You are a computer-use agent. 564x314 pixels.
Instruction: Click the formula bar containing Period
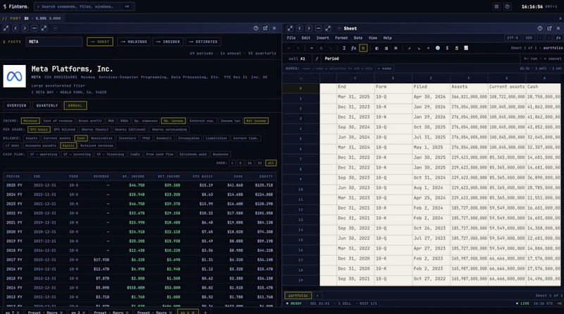click(x=420, y=59)
